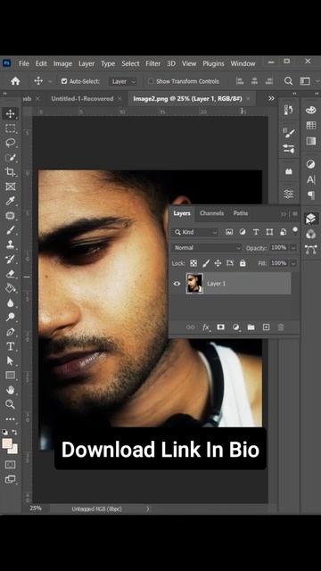This screenshot has height=571, width=321.
Task: Open Move tool preset picker arrow
Action: 50,81
